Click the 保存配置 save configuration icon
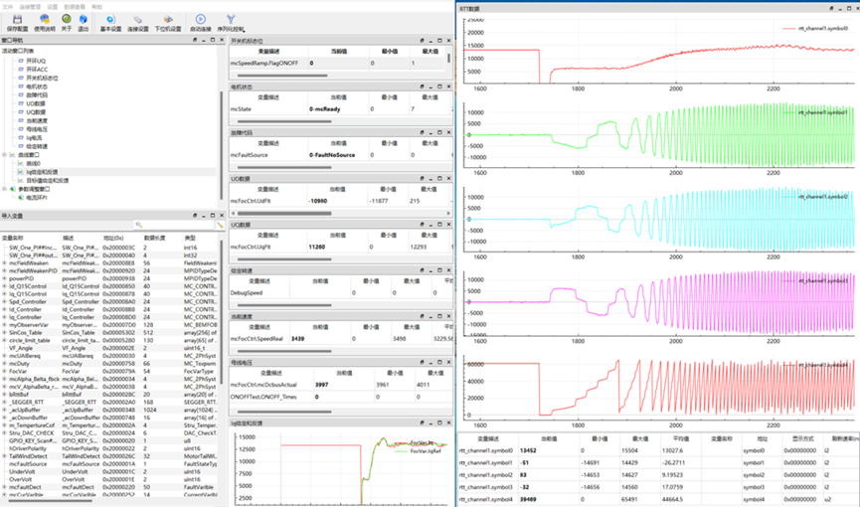860x507 pixels. [18, 23]
